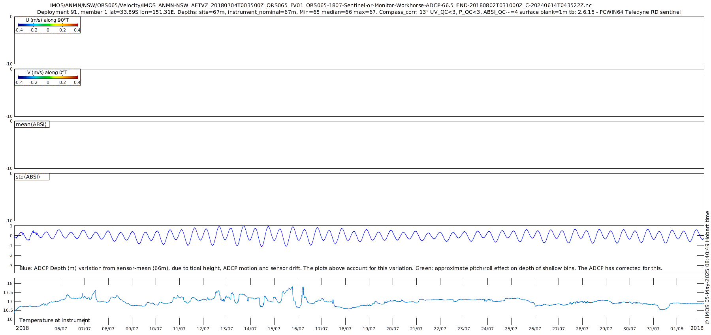Click the blue ADCP depth caption text
711x335 pixels.
click(340, 268)
